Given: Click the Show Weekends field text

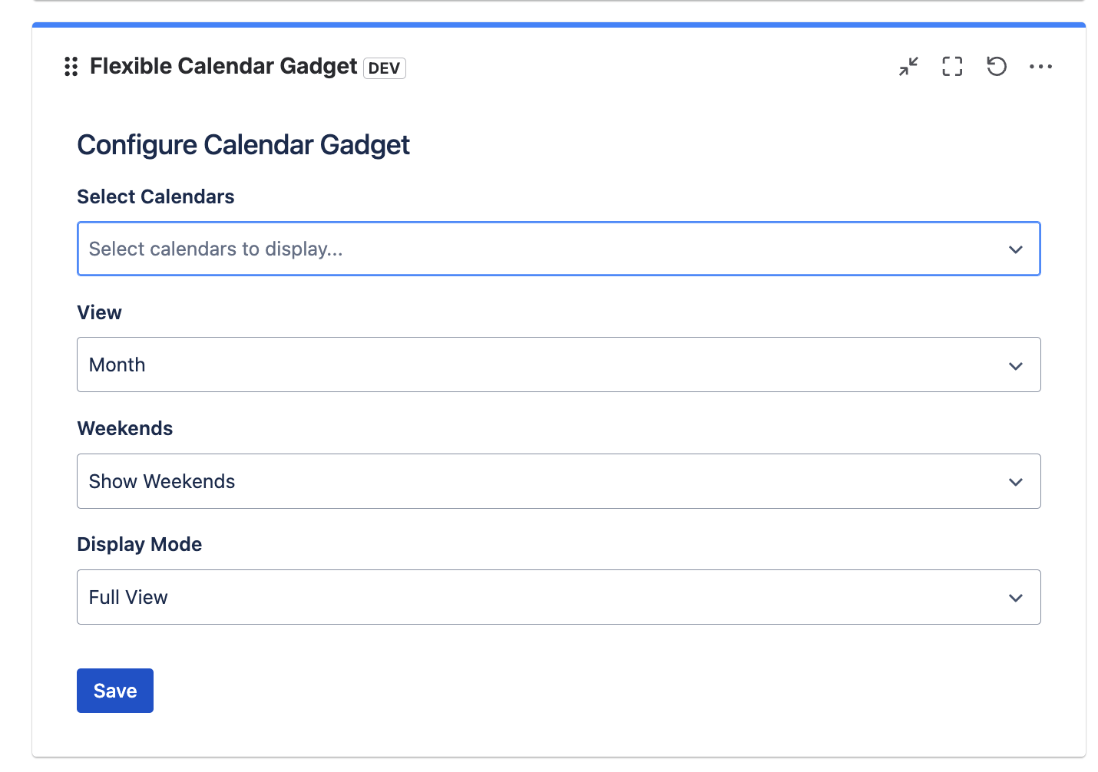Looking at the screenshot, I should pyautogui.click(x=161, y=482).
